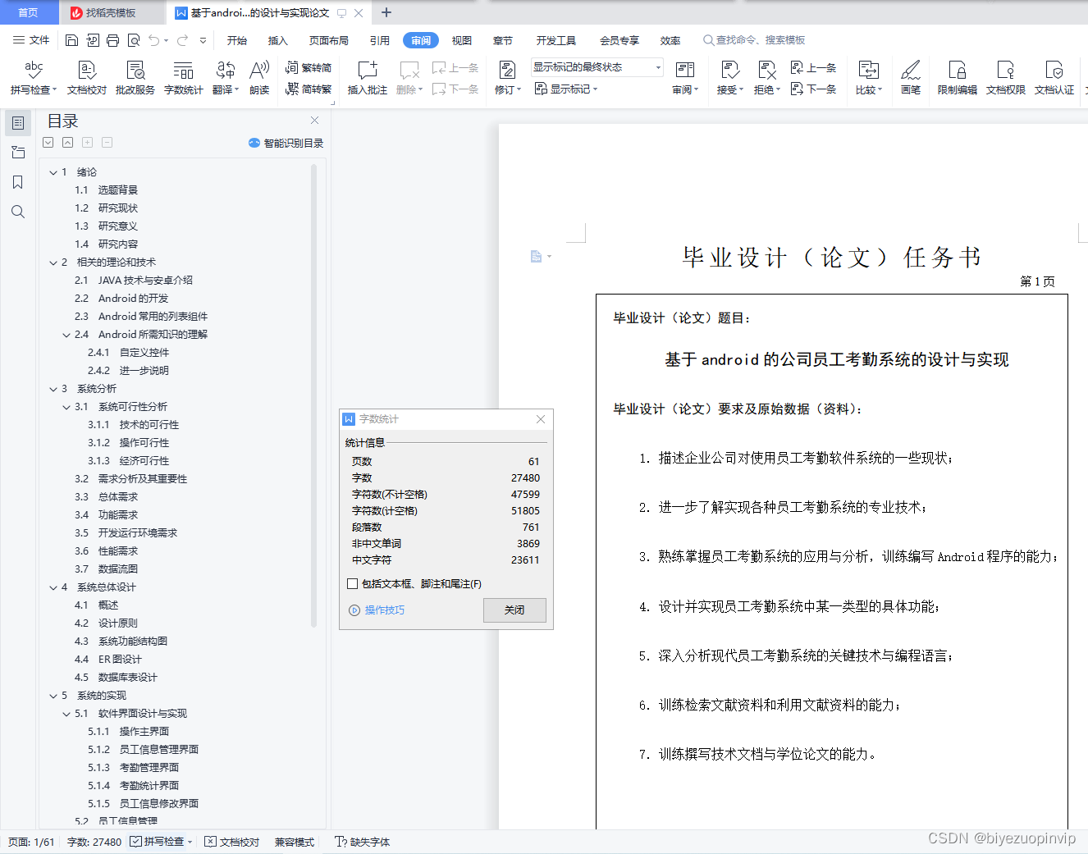Convert text with 繁转简
The image size is (1088, 854).
[x=309, y=68]
